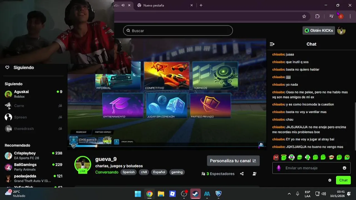Click the 3 Espectadores viewer count
Image resolution: width=356 pixels, height=200 pixels.
coord(218,174)
